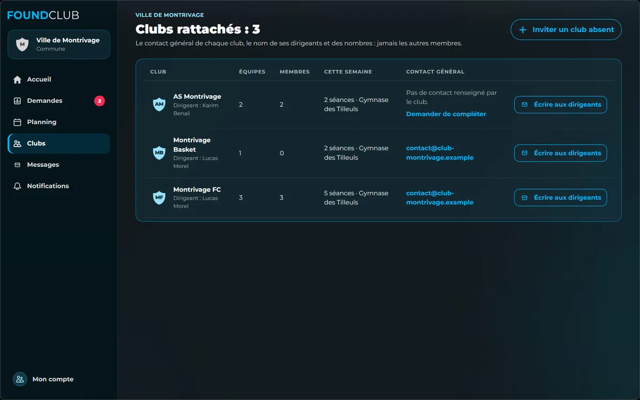Open Notifications in the sidebar
This screenshot has width=640, height=400.
pyautogui.click(x=59, y=186)
